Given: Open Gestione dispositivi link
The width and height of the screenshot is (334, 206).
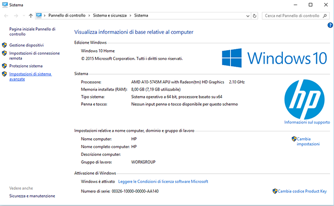Looking at the screenshot, I should pyautogui.click(x=27, y=45).
